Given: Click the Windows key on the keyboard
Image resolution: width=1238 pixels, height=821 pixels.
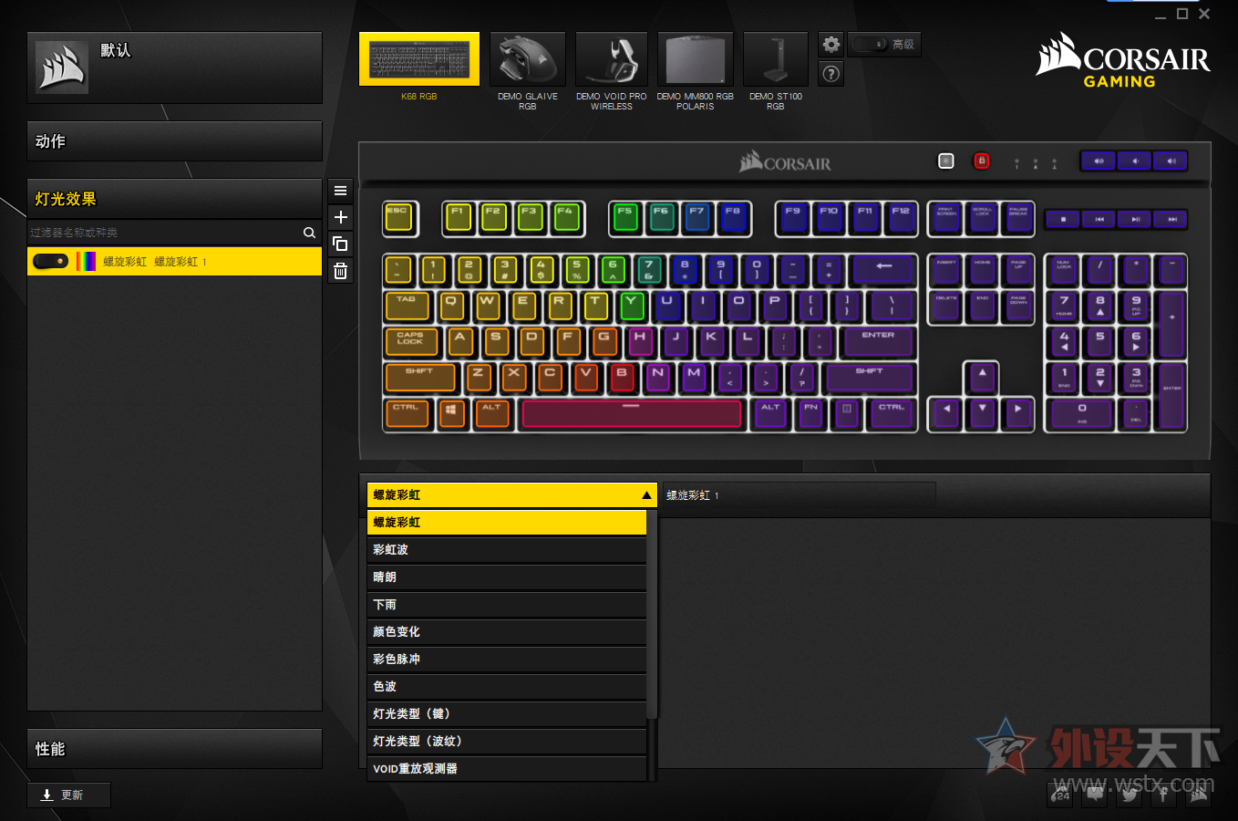Looking at the screenshot, I should pyautogui.click(x=450, y=414).
